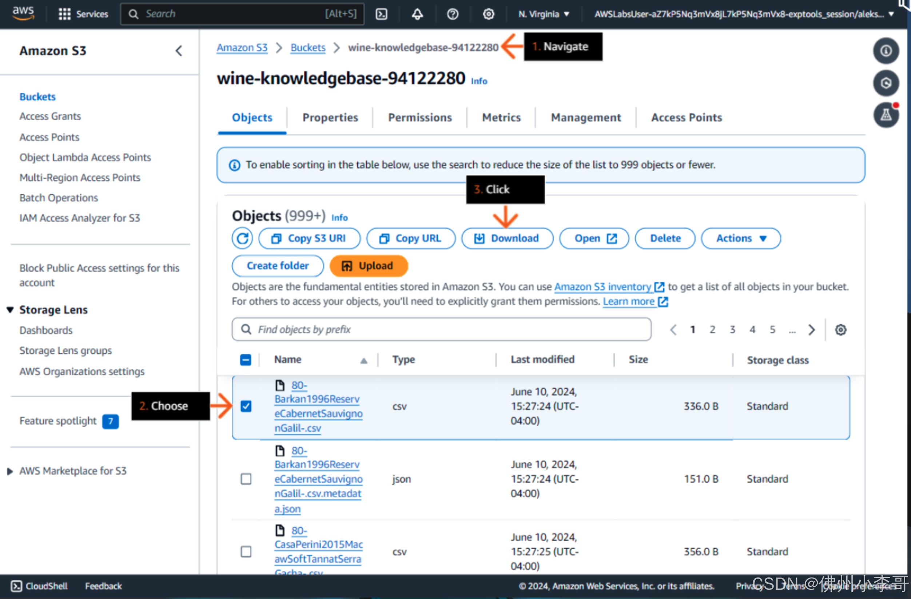Click the file icon of the metadata.json object

280,451
